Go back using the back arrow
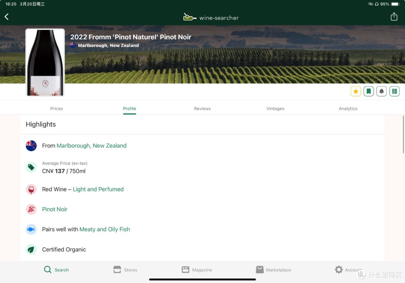 click(x=7, y=17)
